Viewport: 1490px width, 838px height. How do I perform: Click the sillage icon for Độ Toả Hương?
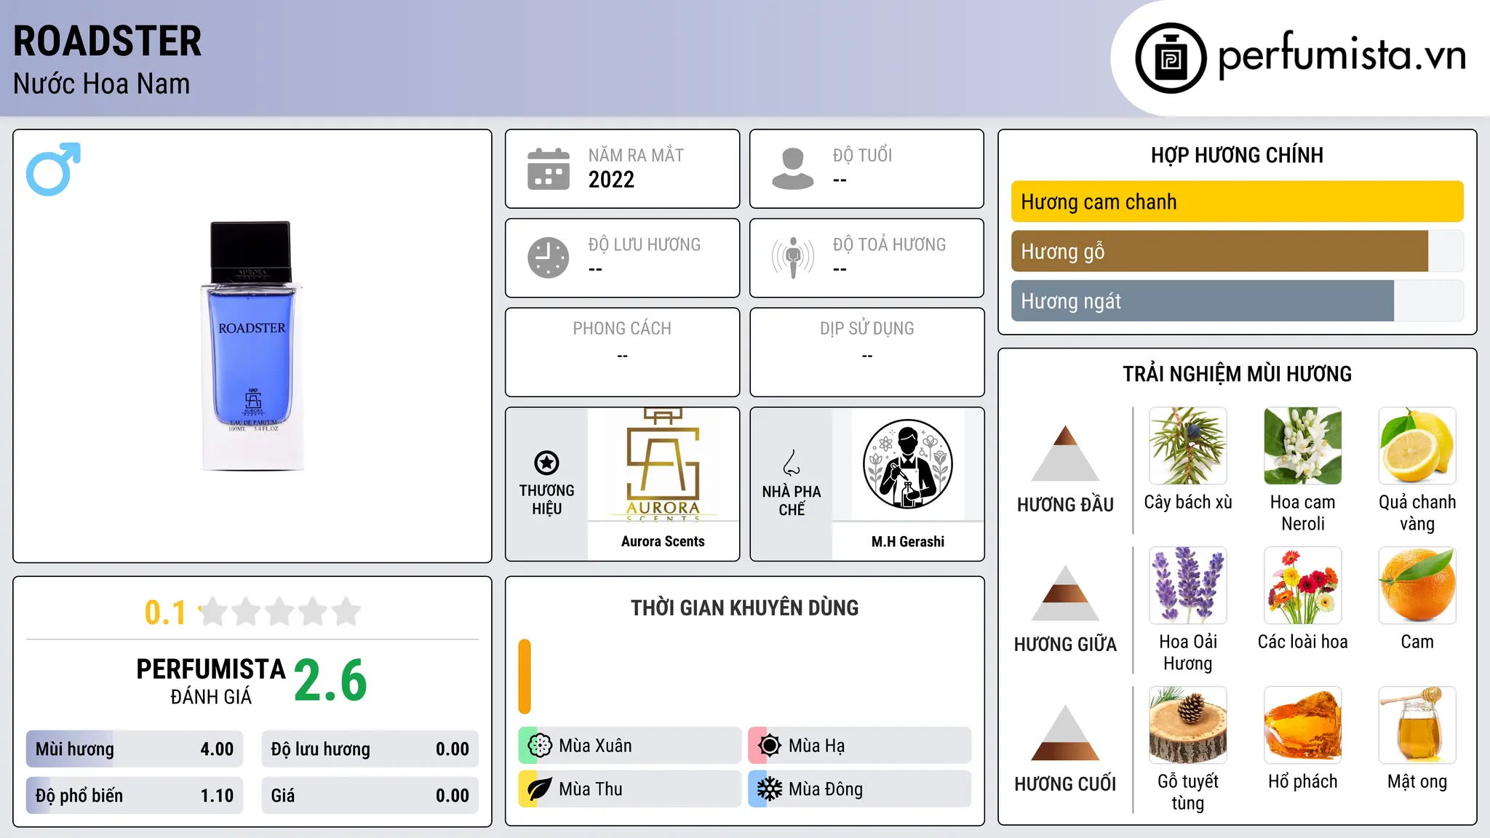pos(792,258)
